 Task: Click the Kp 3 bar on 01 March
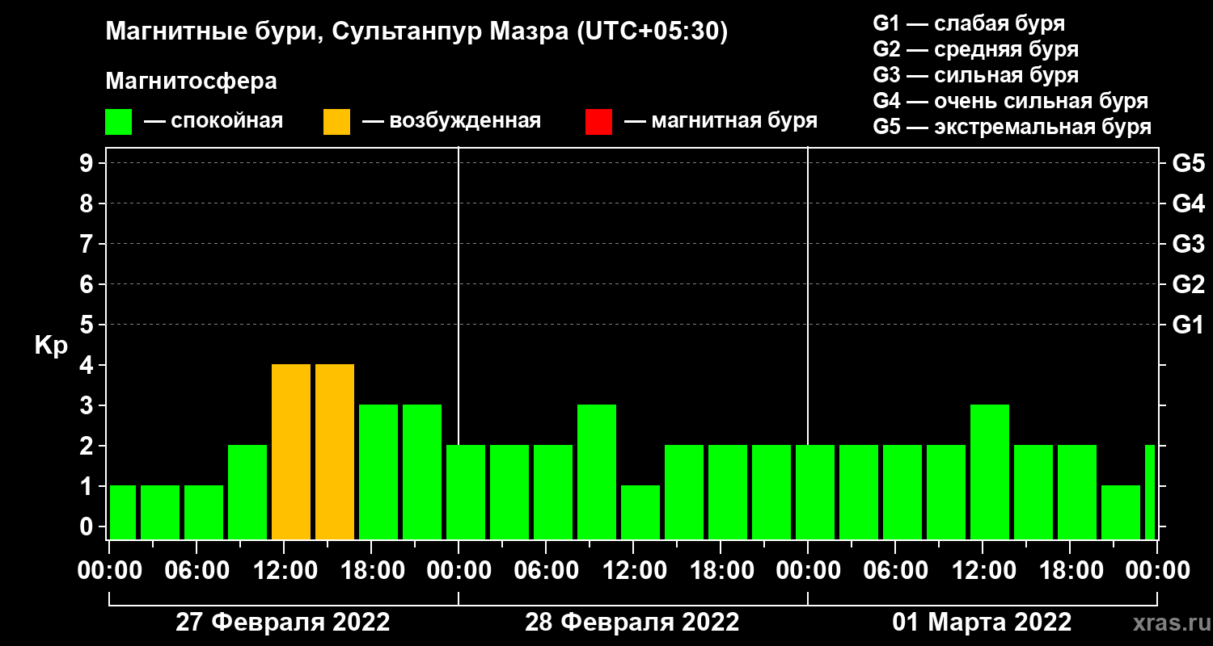(990, 472)
